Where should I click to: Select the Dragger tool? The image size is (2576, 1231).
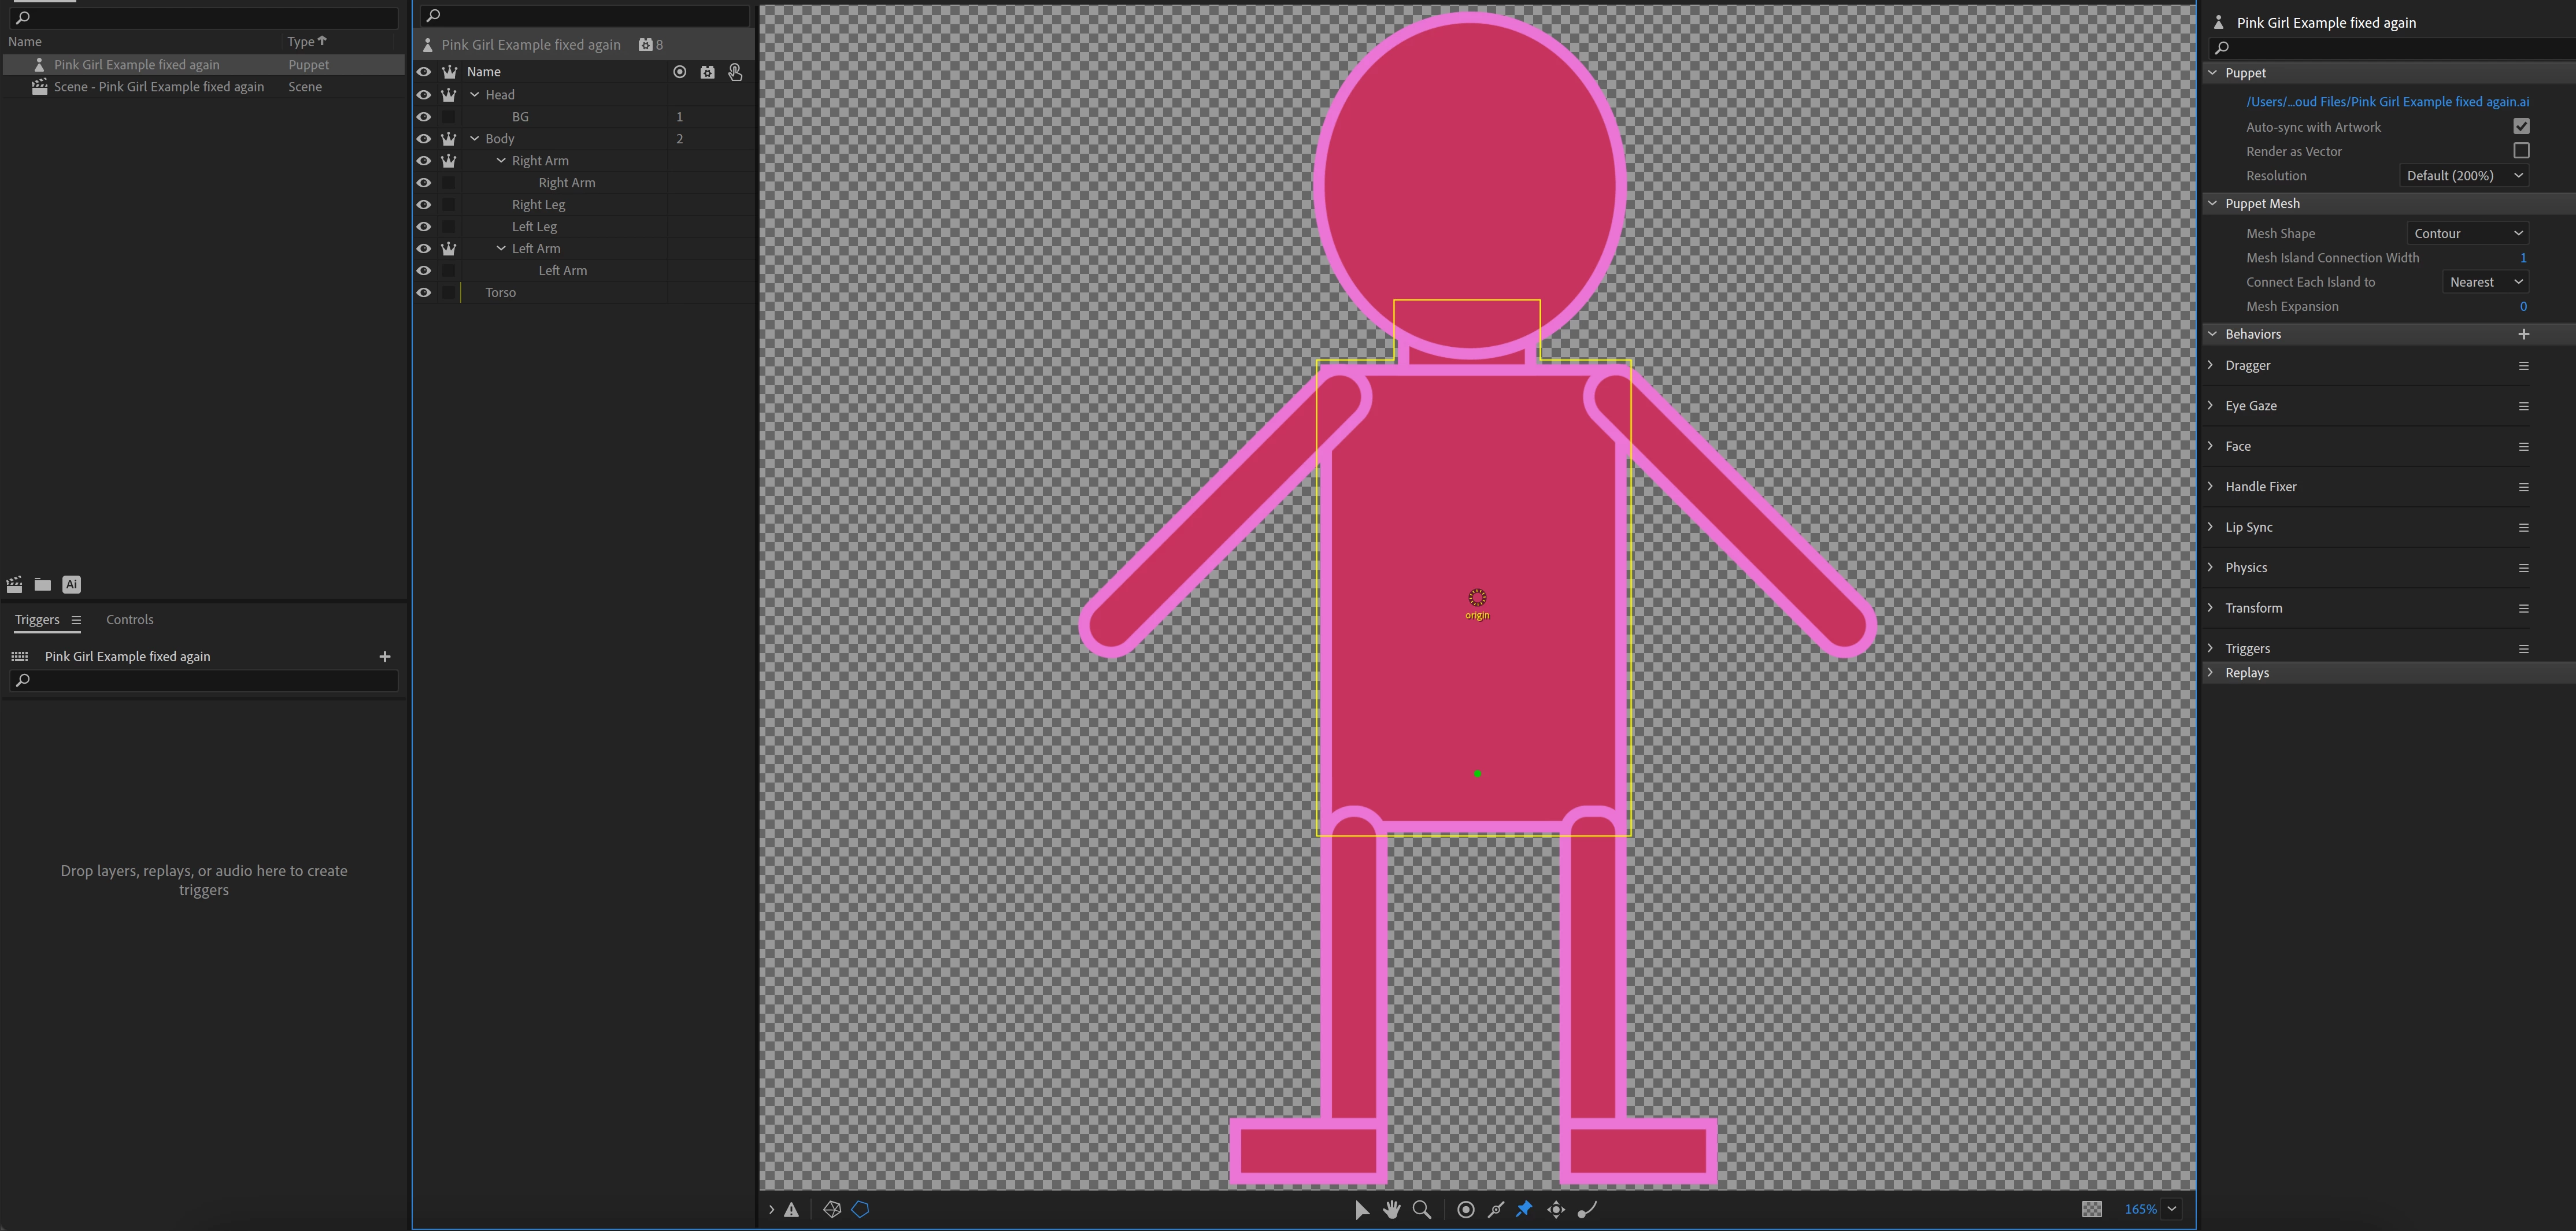click(1556, 1210)
